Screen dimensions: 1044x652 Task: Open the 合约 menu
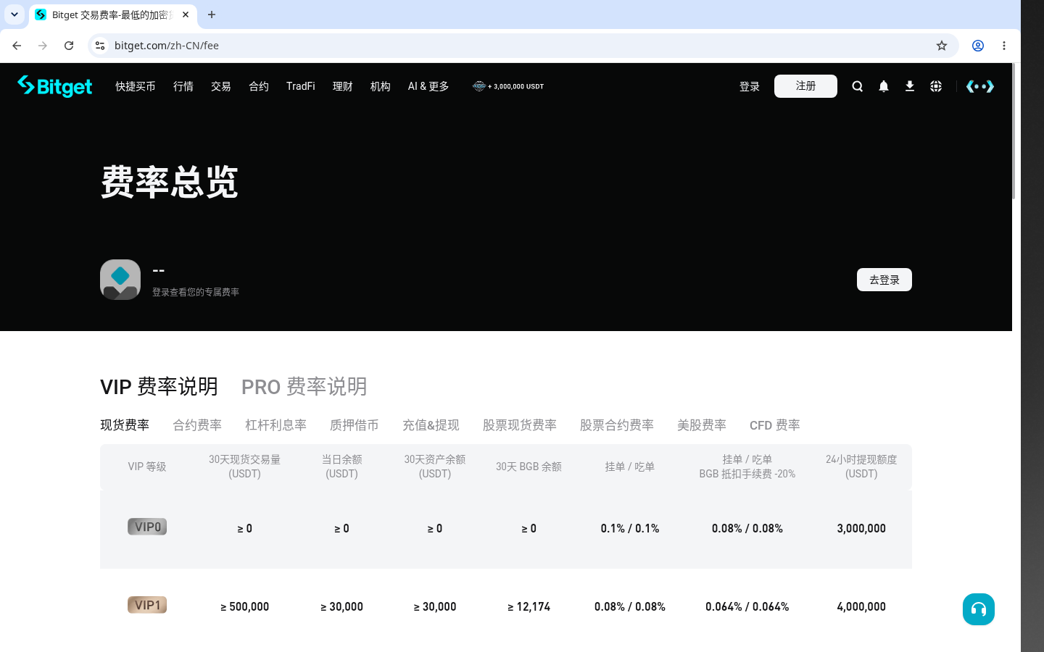(x=259, y=86)
